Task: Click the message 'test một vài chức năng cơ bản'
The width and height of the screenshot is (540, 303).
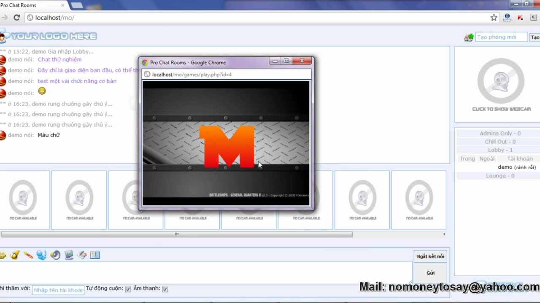Action: click(77, 81)
